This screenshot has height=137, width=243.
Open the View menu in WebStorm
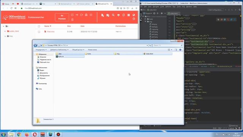coord(150,7)
